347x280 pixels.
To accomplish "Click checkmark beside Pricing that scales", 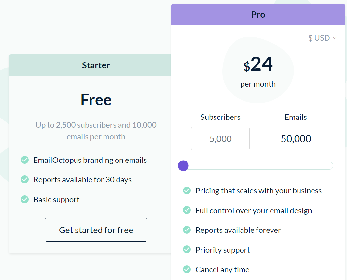I will (x=187, y=190).
